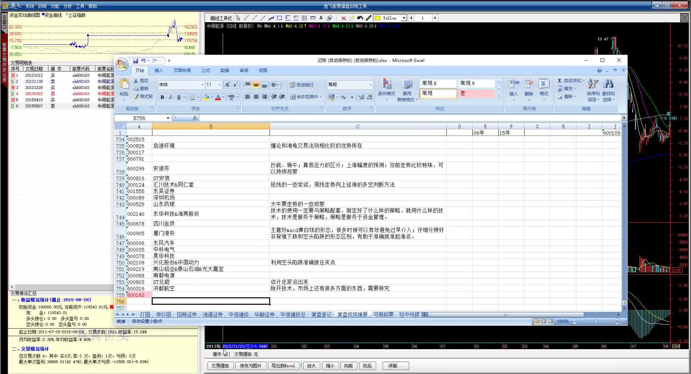
Task: Toggle align text left button
Action: point(248,97)
